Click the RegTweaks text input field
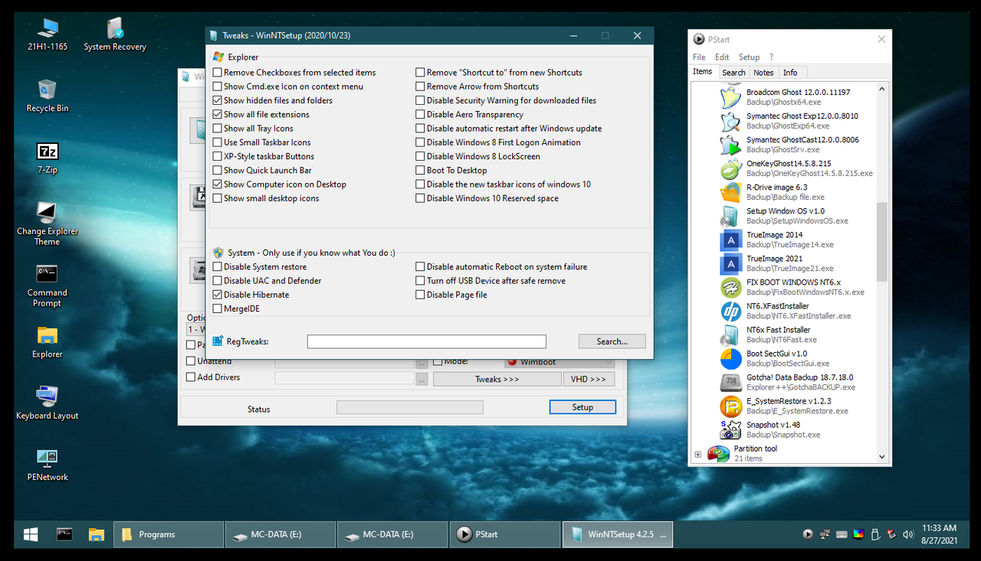 pos(426,342)
